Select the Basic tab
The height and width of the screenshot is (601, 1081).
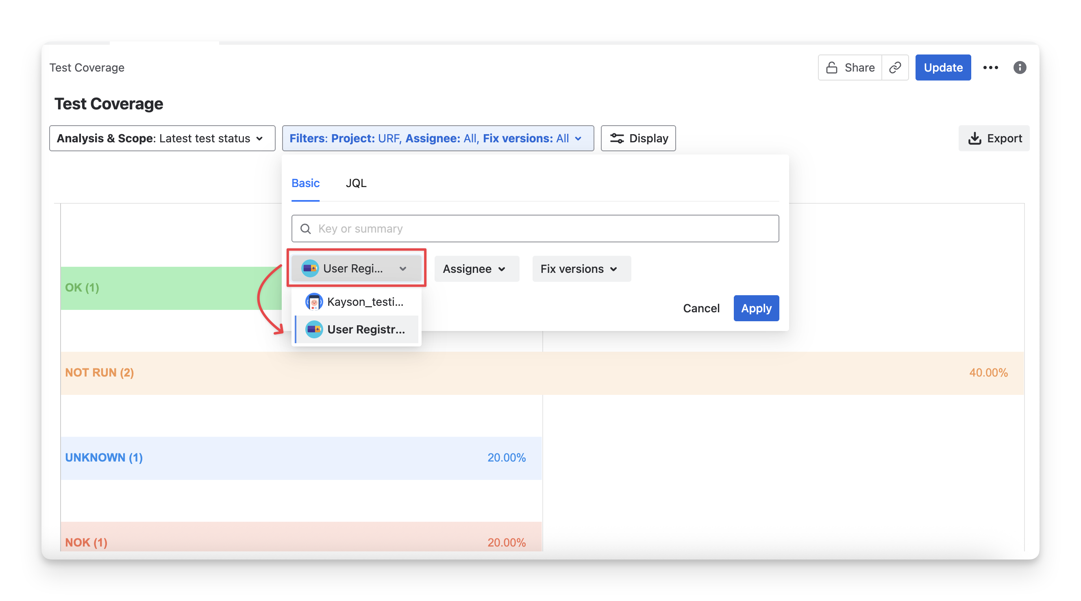305,183
